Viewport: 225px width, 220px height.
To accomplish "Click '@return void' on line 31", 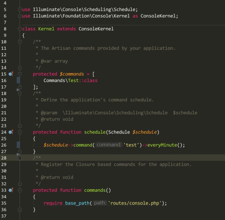I will pyautogui.click(x=57, y=177).
